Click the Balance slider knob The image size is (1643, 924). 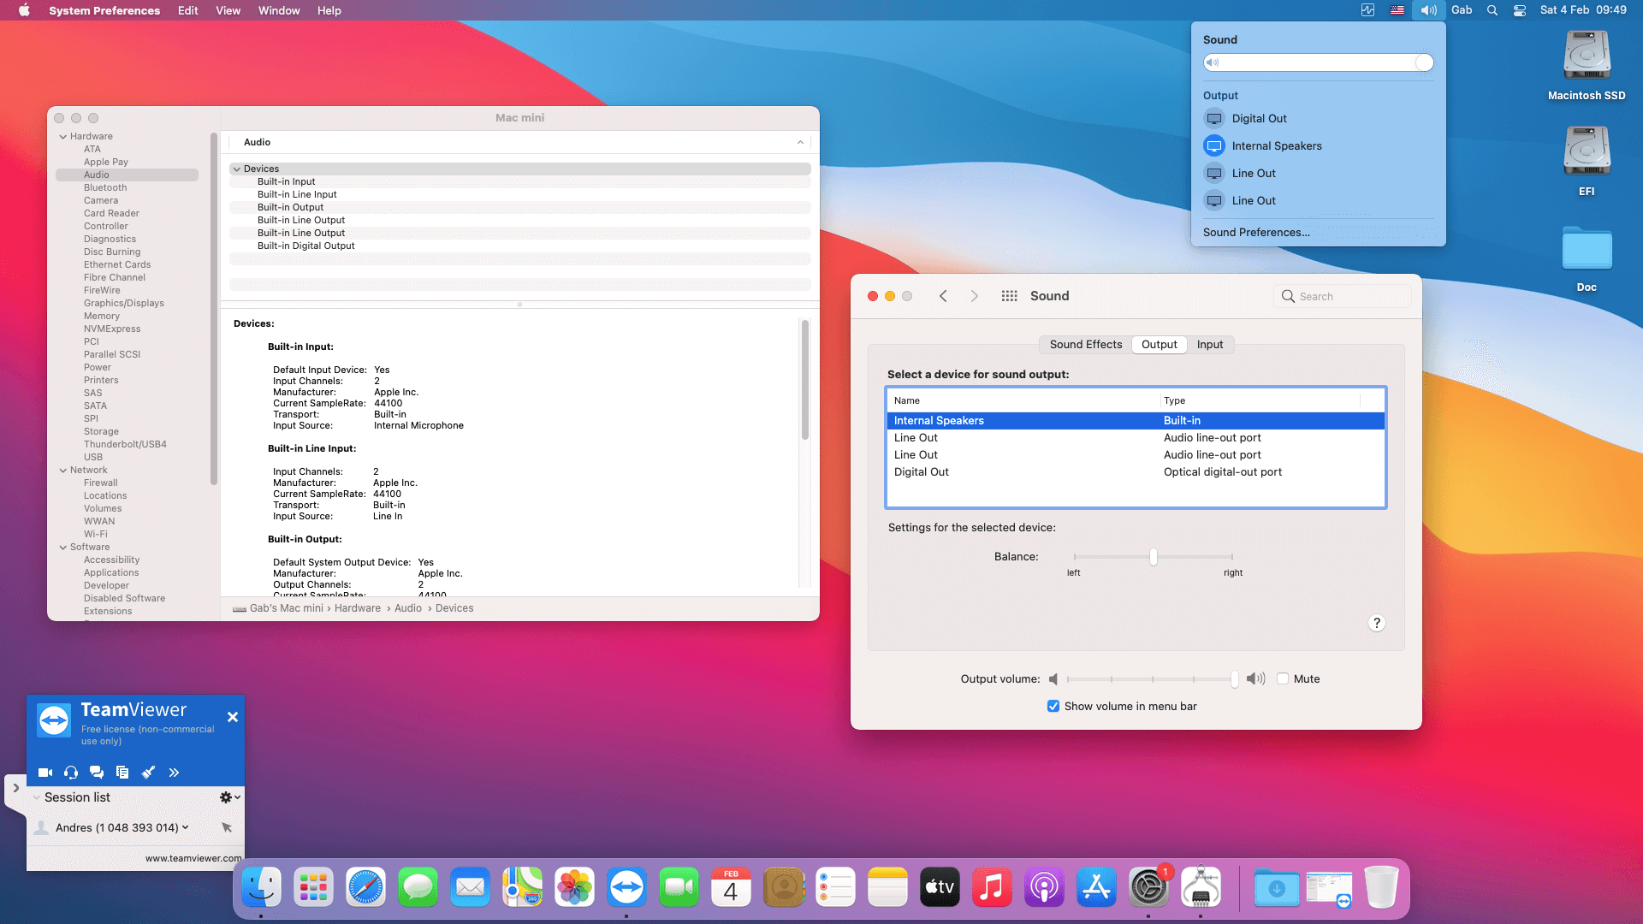pyautogui.click(x=1154, y=557)
